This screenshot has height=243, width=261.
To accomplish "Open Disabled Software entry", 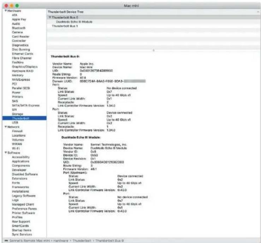I will pos(25,174).
